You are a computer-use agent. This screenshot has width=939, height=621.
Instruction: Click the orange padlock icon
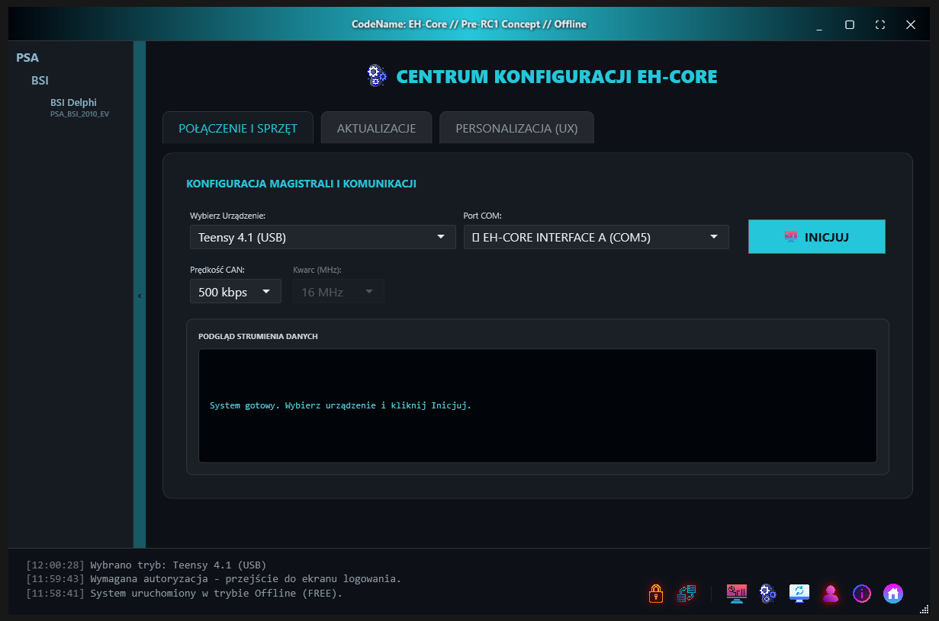click(x=656, y=593)
